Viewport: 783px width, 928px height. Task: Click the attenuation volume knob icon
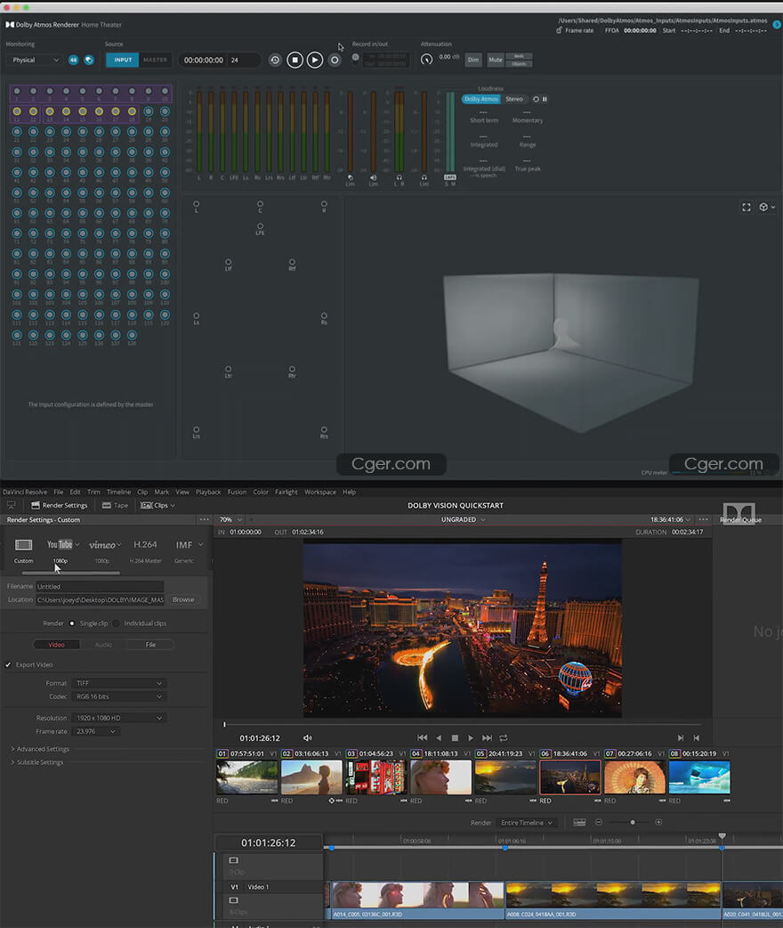pos(426,59)
